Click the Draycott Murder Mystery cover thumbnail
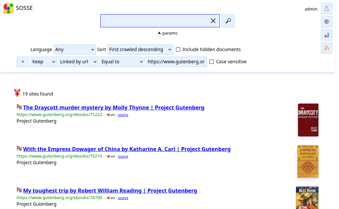 tap(308, 120)
